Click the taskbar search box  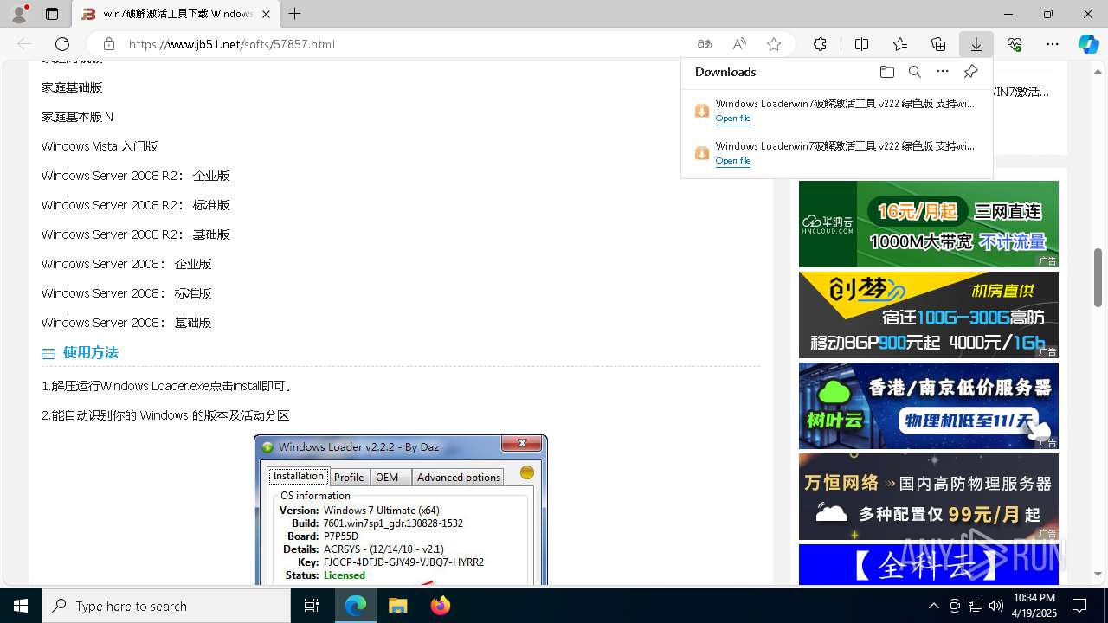[166, 606]
